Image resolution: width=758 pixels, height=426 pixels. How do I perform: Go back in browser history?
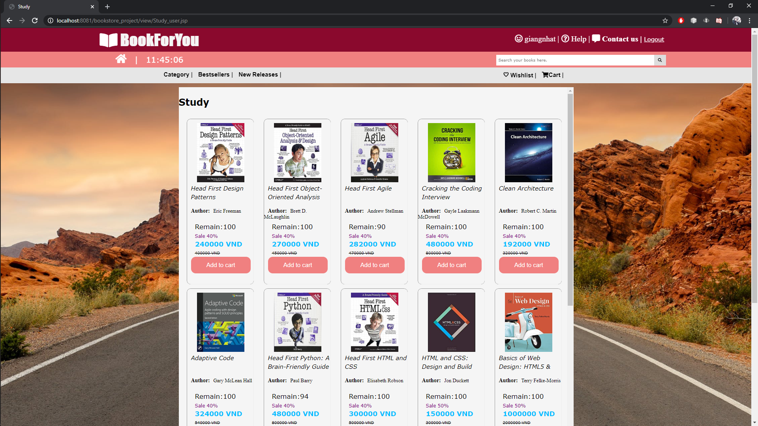coord(9,21)
